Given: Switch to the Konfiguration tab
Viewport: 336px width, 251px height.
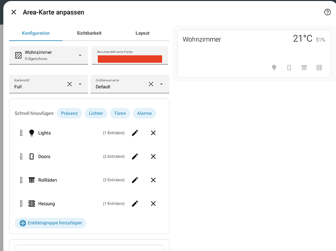Looking at the screenshot, I should pos(36,33).
